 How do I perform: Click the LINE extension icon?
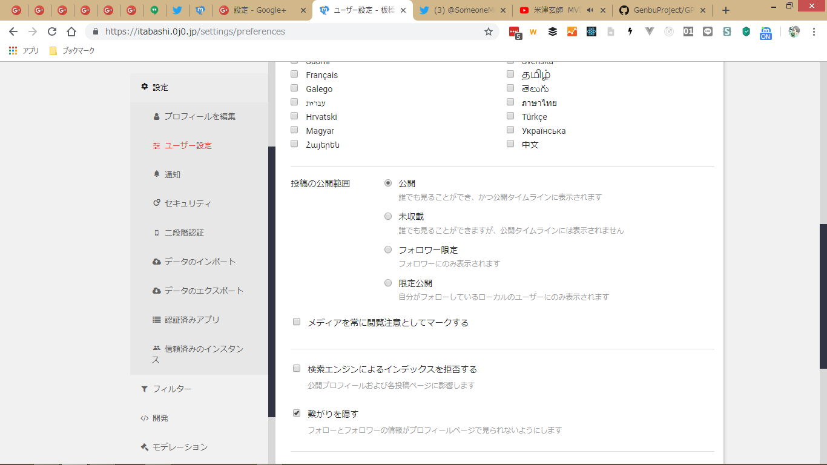click(708, 31)
